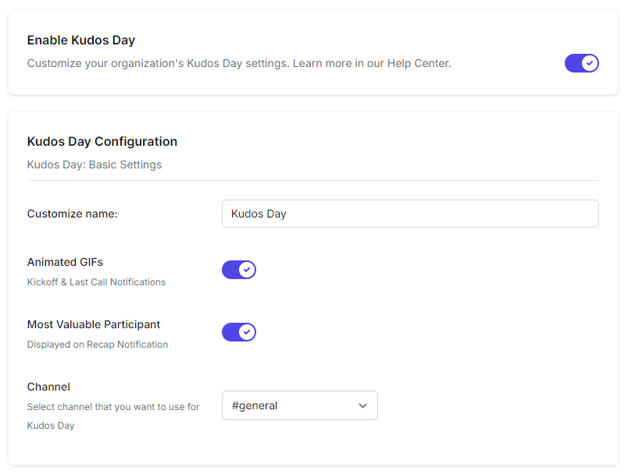Click the checkmark knob on Animated GIFs switch
The width and height of the screenshot is (628, 474).
(x=247, y=270)
